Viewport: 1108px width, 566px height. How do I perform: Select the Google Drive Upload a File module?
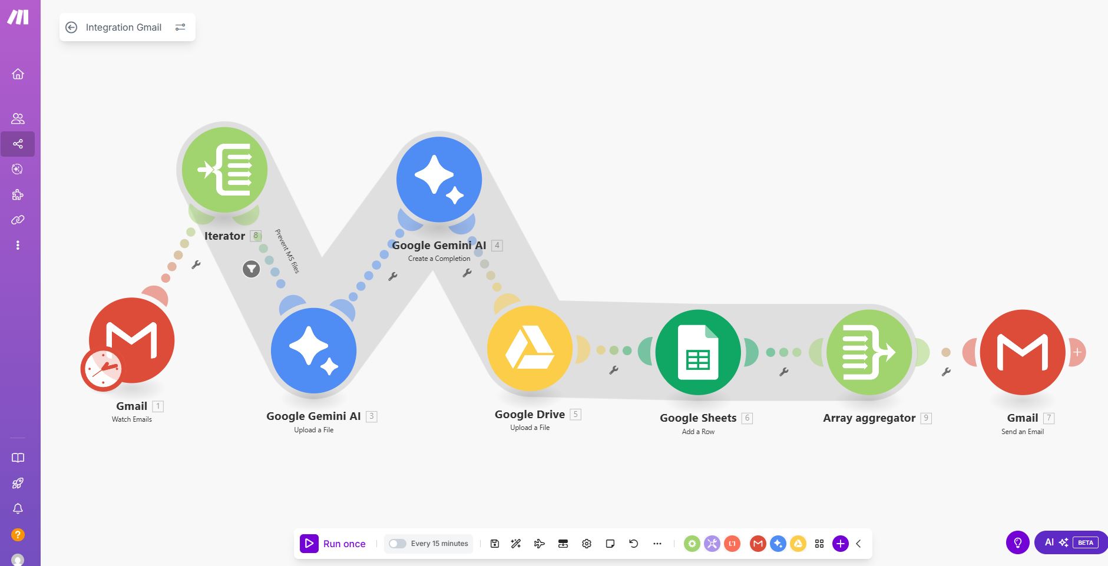click(530, 348)
